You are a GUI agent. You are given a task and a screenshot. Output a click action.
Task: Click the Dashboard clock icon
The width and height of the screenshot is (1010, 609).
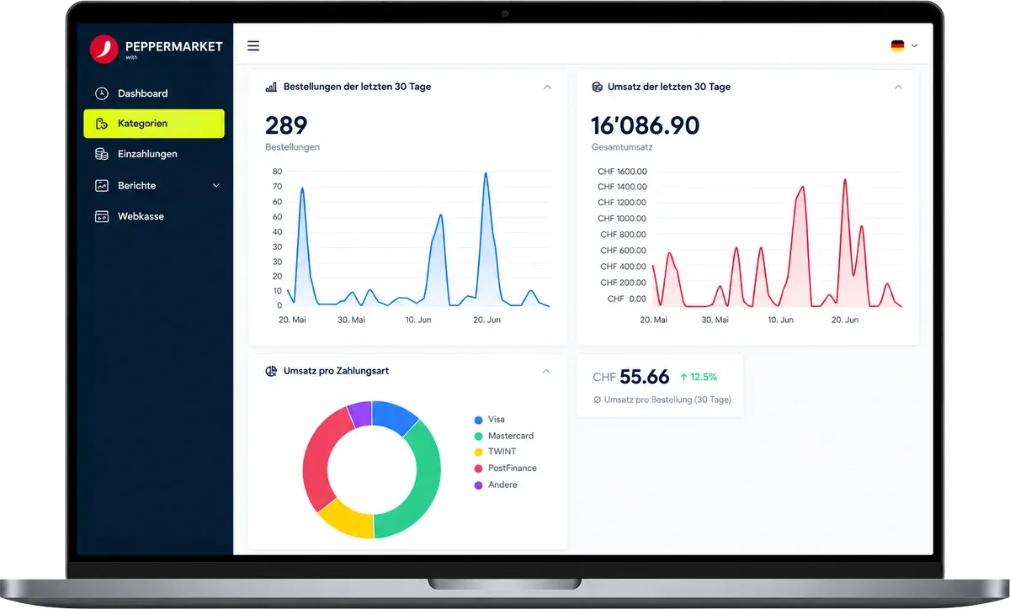[x=102, y=93]
